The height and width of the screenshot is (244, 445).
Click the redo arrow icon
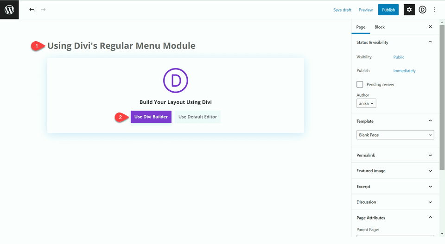click(43, 10)
